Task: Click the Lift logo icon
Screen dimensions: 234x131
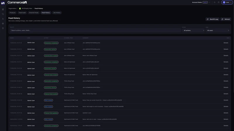Action: (3, 3)
